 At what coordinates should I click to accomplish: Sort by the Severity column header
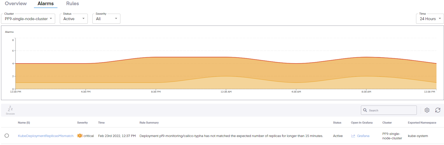click(x=82, y=123)
